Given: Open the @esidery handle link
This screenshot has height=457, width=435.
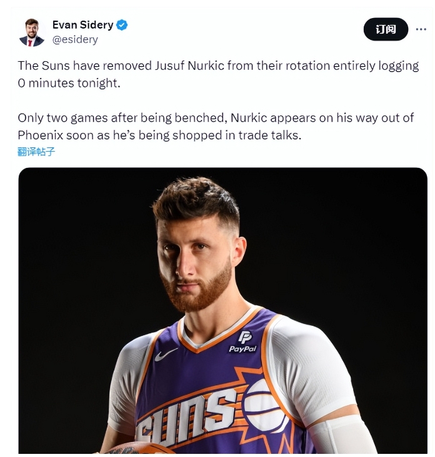Looking at the screenshot, I should [75, 39].
